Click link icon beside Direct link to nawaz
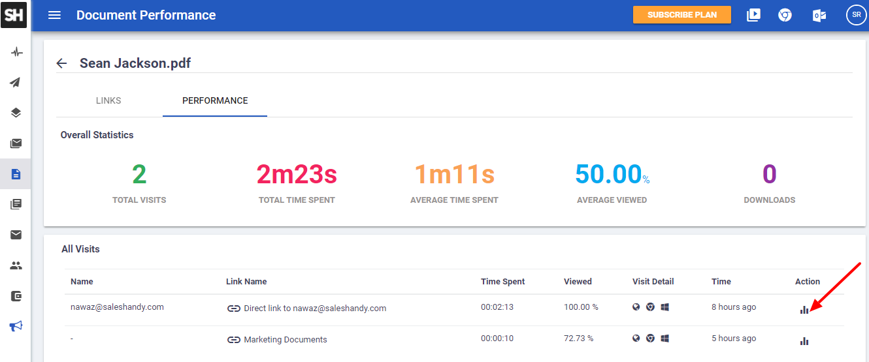Viewport: 869px width, 362px height. tap(234, 308)
